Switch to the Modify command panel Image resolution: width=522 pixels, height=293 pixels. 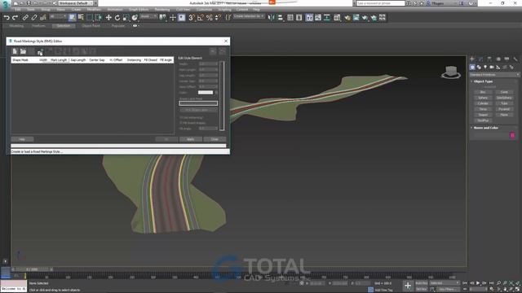tap(480, 59)
